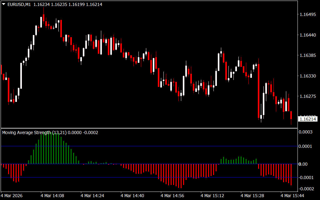Select the last red candlestick on the chart
The image size is (320, 200).
(x=291, y=115)
